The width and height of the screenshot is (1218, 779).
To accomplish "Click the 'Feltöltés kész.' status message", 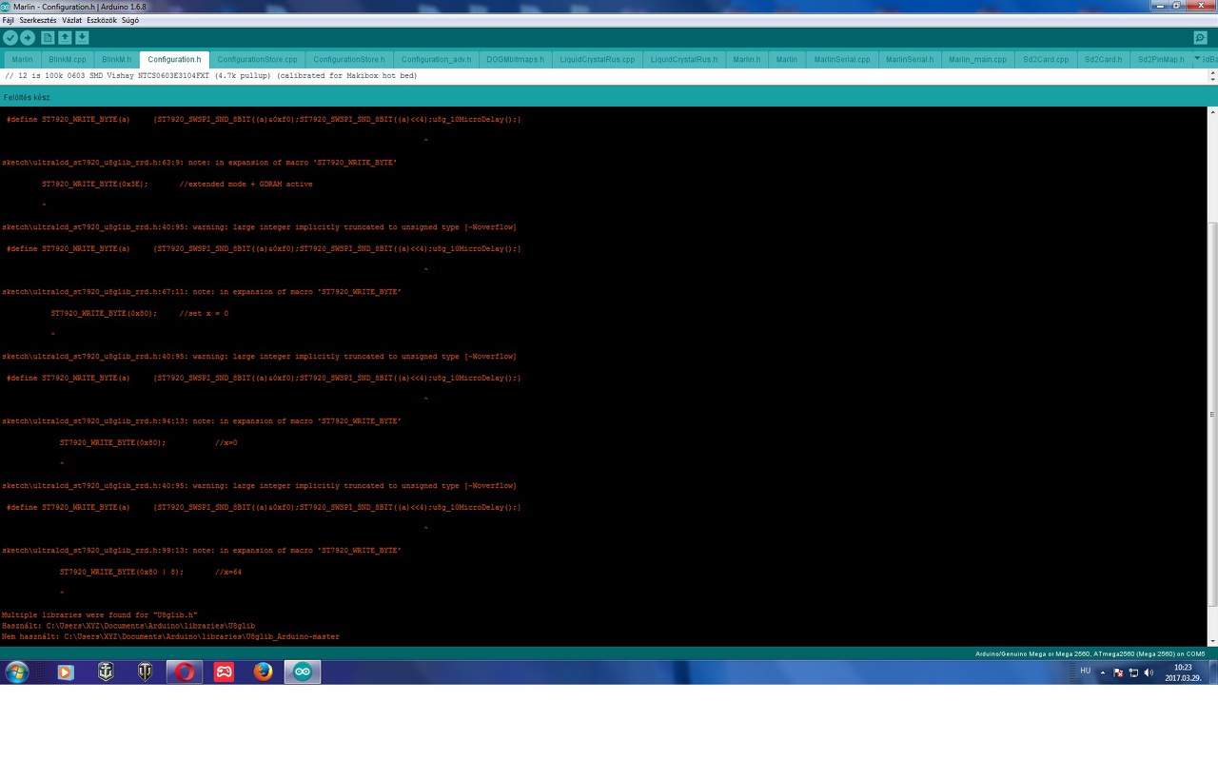I will (x=27, y=97).
